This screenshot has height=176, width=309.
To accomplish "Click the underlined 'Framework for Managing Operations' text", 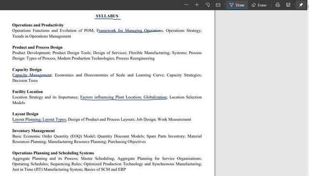I will (x=130, y=30).
